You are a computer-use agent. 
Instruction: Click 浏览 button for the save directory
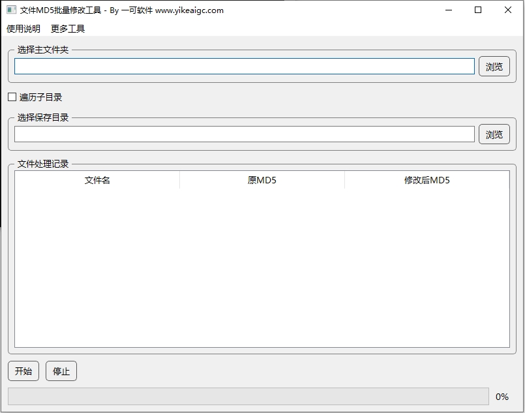(x=494, y=134)
